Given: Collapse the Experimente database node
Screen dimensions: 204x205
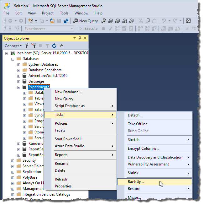Looking at the screenshot, I should click(x=19, y=88).
